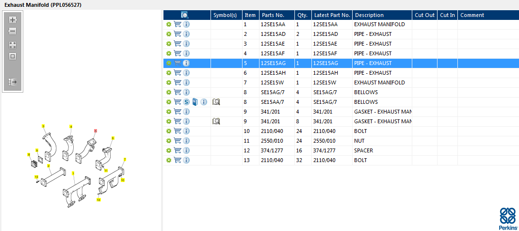Click the search icon in the table header
519x231 pixels.
pos(185,15)
